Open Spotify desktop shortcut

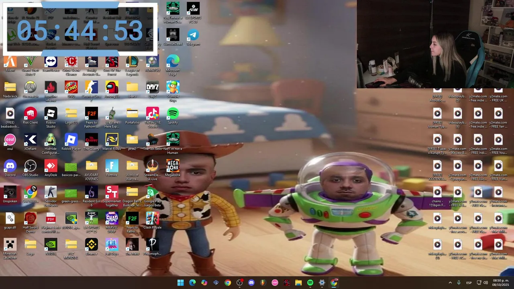click(x=173, y=116)
